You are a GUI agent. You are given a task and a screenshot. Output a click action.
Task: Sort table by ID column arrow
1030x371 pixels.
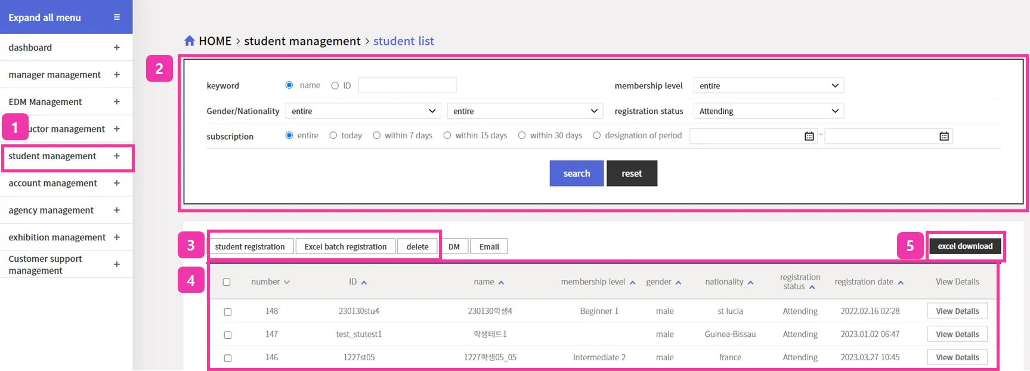364,282
